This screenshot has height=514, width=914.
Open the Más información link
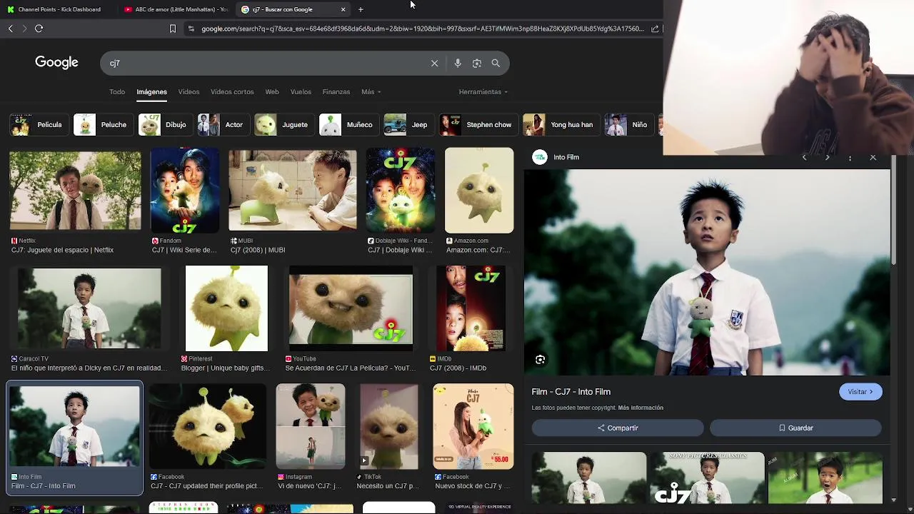[641, 408]
